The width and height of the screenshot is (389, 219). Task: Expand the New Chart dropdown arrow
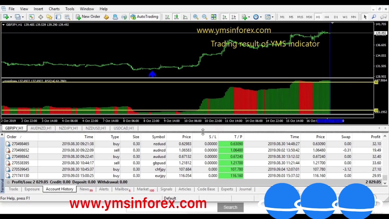(x=11, y=17)
